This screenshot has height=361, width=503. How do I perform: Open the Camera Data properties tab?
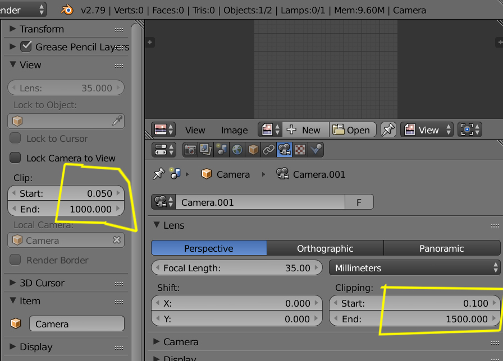coord(284,150)
